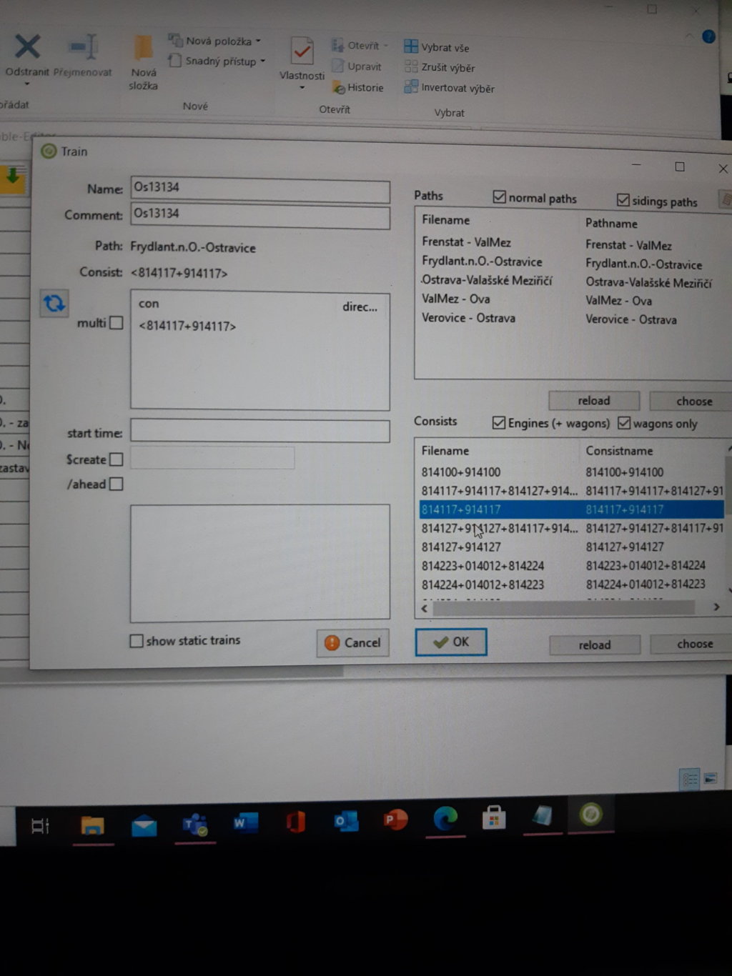
Task: Launch Word from the taskbar
Action: 244,823
